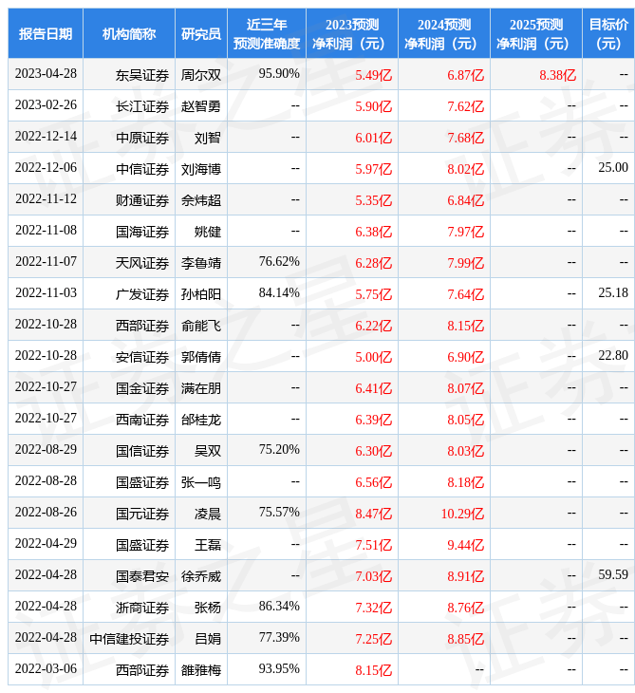
Task: Open the 长江证券 institution entry
Action: [142, 106]
